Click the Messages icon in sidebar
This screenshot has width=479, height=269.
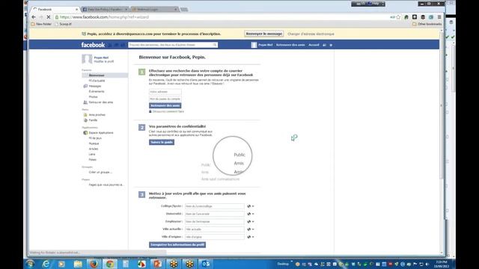coord(85,86)
